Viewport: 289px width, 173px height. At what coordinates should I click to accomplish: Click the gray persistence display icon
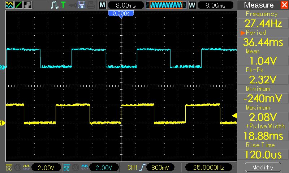28,5
